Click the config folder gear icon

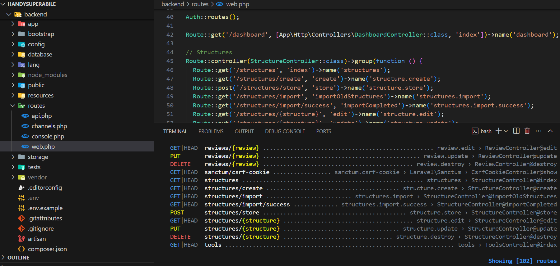tap(21, 44)
